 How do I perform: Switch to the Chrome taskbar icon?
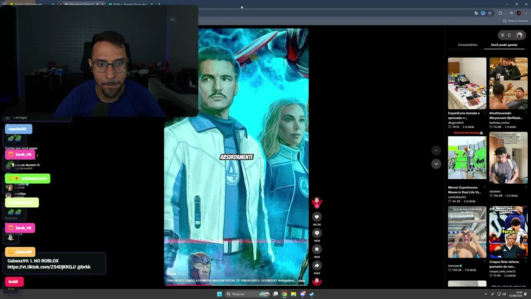[284, 294]
